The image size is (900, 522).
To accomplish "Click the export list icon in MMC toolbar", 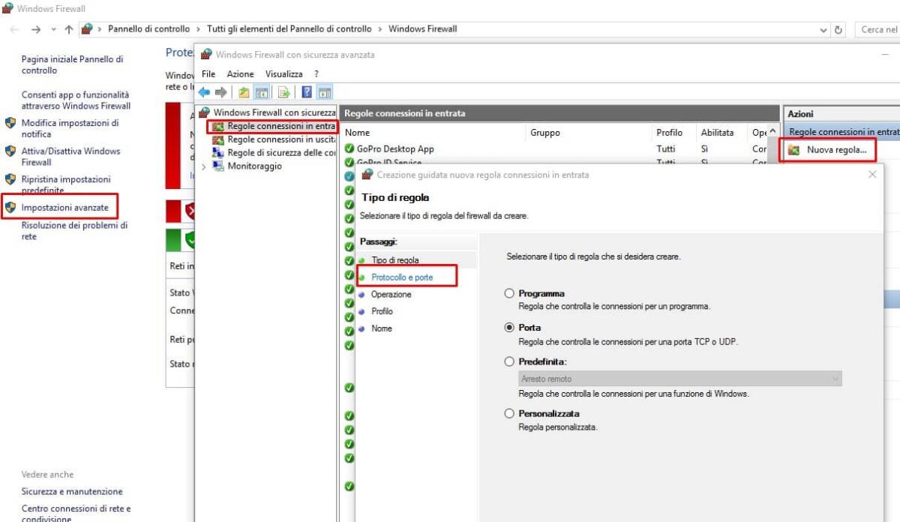I will [x=283, y=92].
